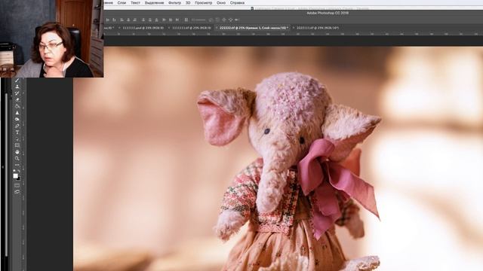The width and height of the screenshot is (483, 271).
Task: Distribute layers by horizontal centers
Action: coord(171,20)
